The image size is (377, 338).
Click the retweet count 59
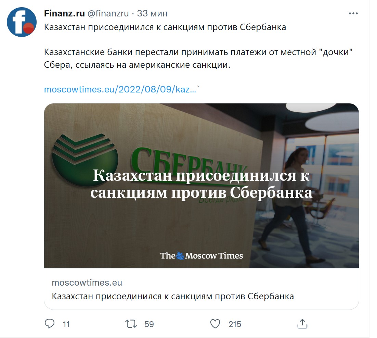point(149,324)
